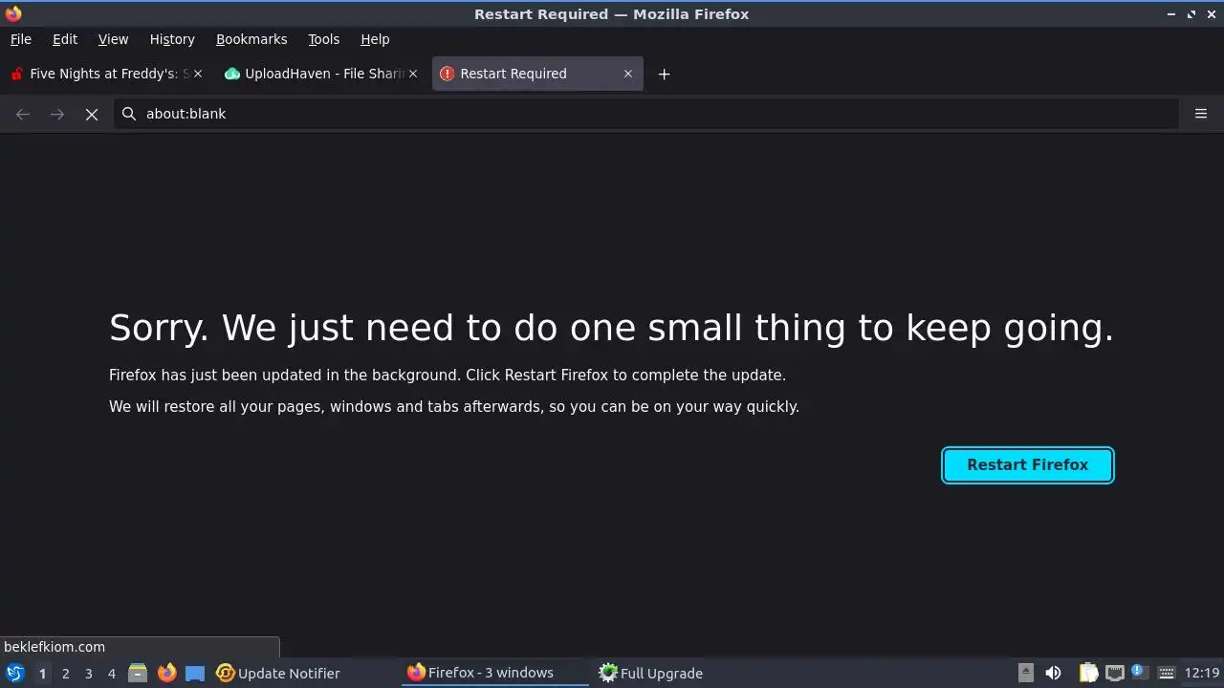This screenshot has height=688, width=1224.
Task: Click the 12:19 clock
Action: (1202, 673)
